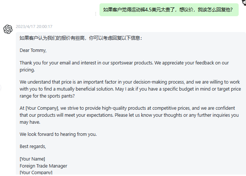Click the "Best regards," closing line

(x=33, y=147)
